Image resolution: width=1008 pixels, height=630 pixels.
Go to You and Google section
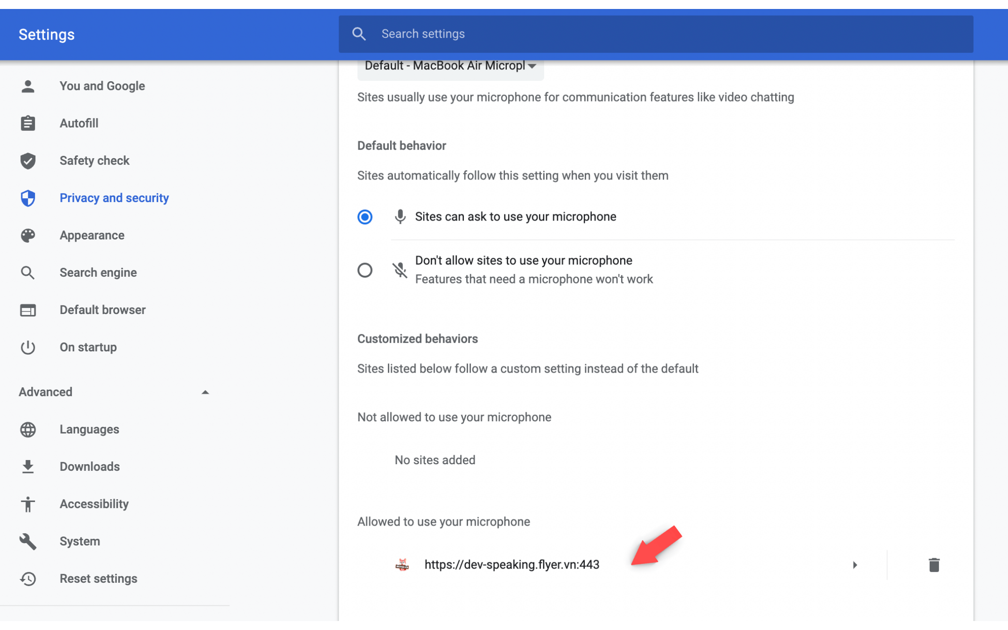point(102,86)
